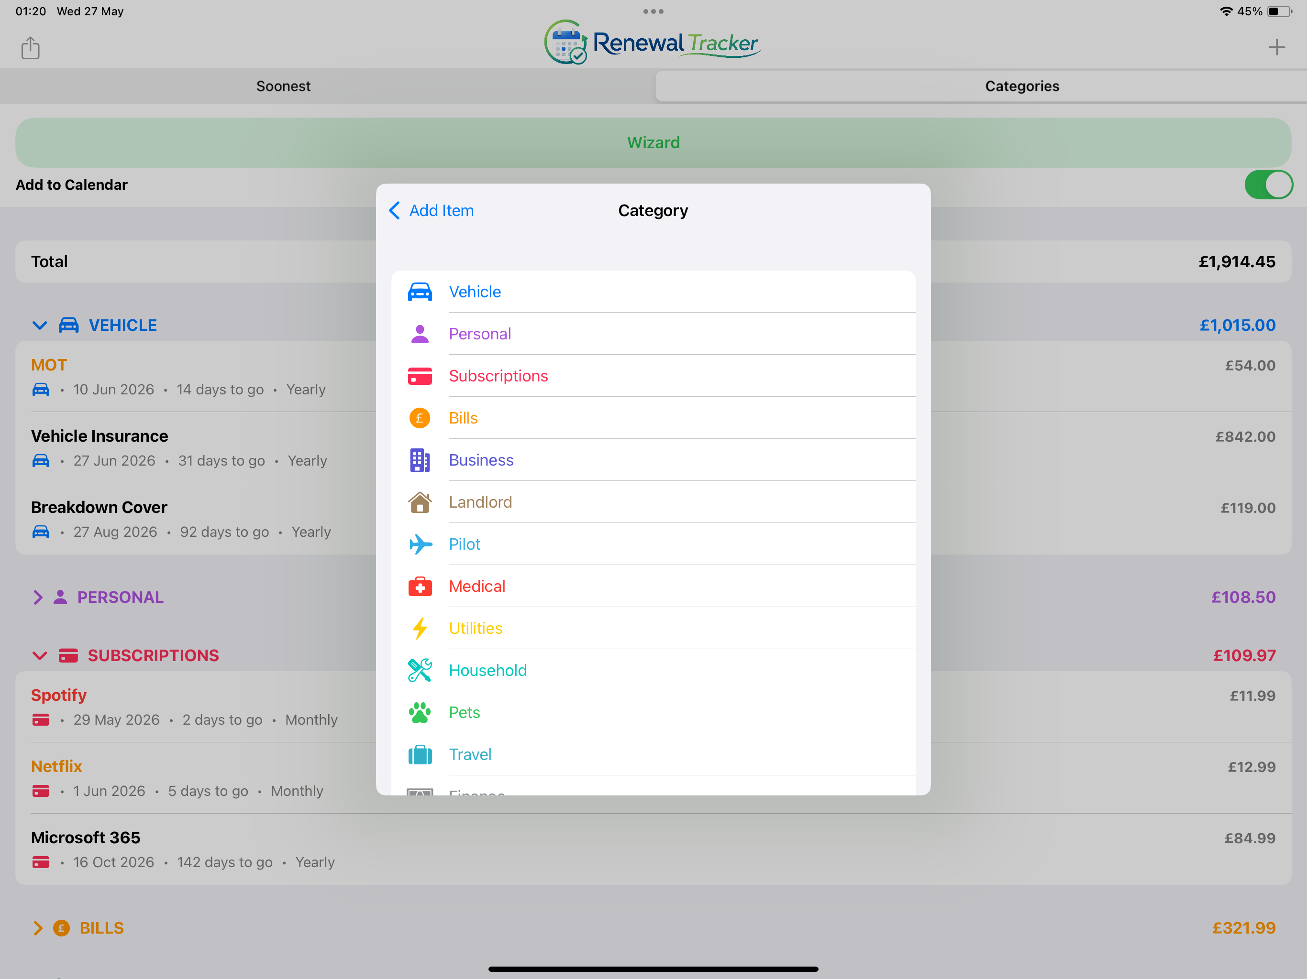Tap the card icon beside Subscriptions category

420,376
